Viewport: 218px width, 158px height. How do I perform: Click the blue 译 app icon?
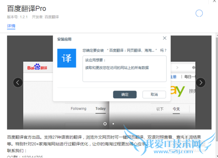pyautogui.click(x=67, y=58)
